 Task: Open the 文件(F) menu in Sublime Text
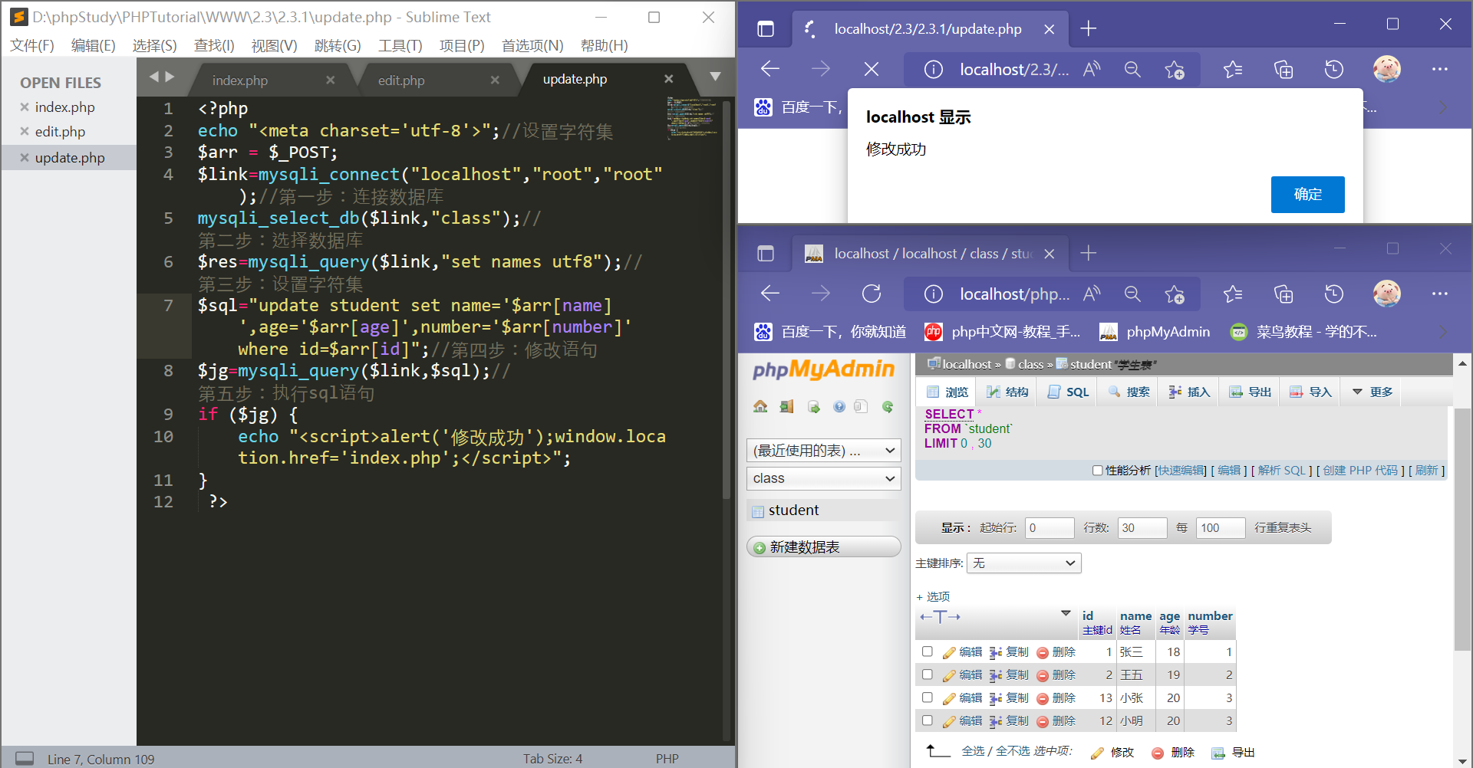click(32, 46)
